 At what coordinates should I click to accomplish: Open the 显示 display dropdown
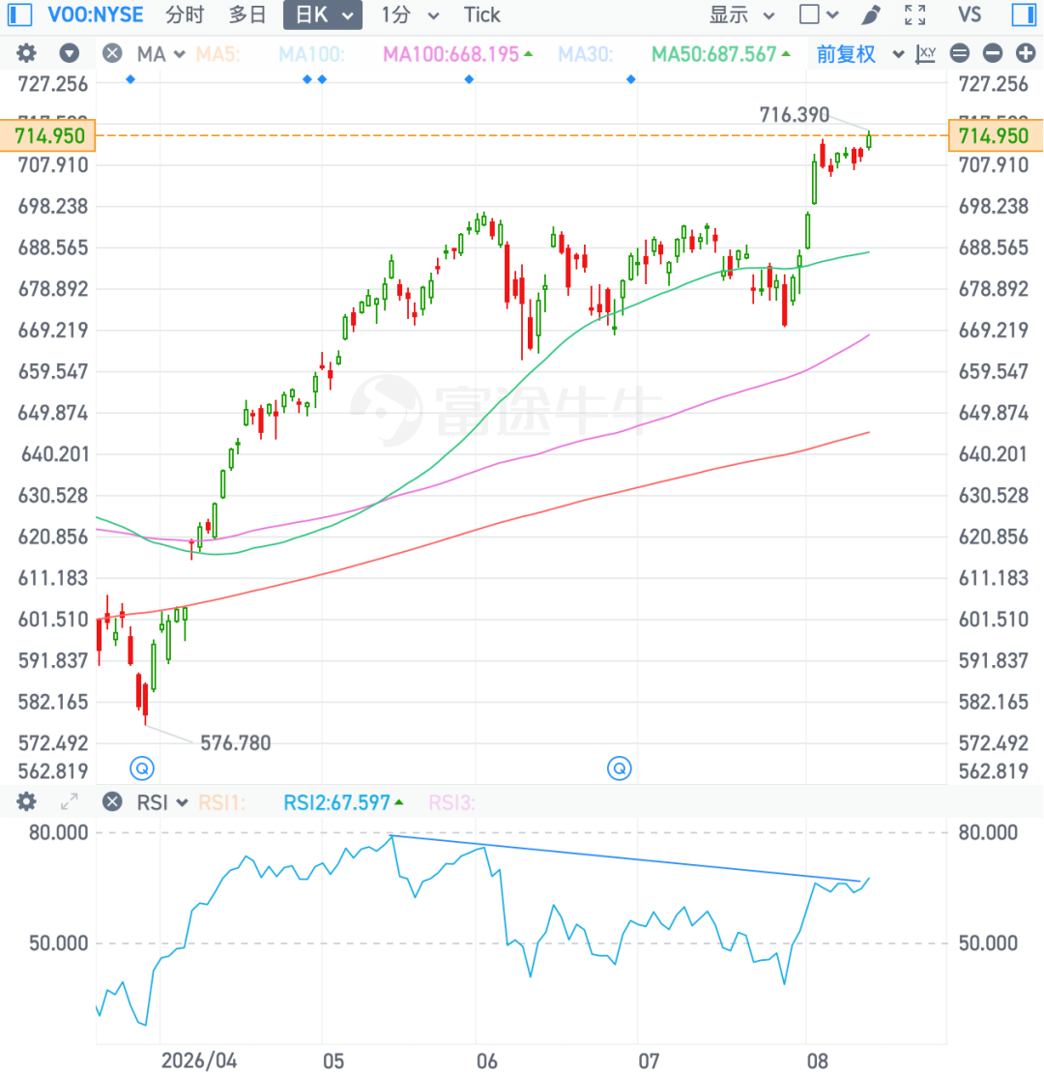[741, 15]
